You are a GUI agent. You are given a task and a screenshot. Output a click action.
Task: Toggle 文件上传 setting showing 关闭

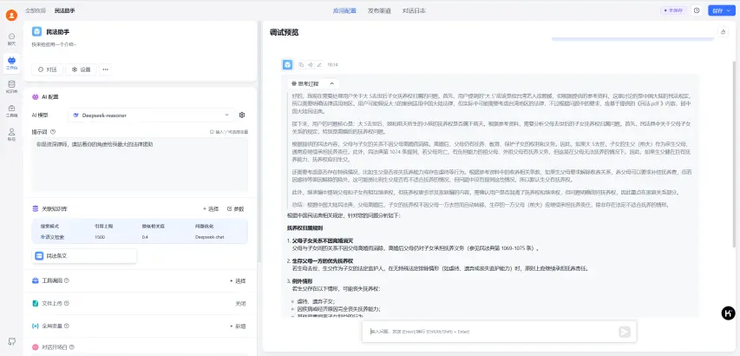click(240, 304)
